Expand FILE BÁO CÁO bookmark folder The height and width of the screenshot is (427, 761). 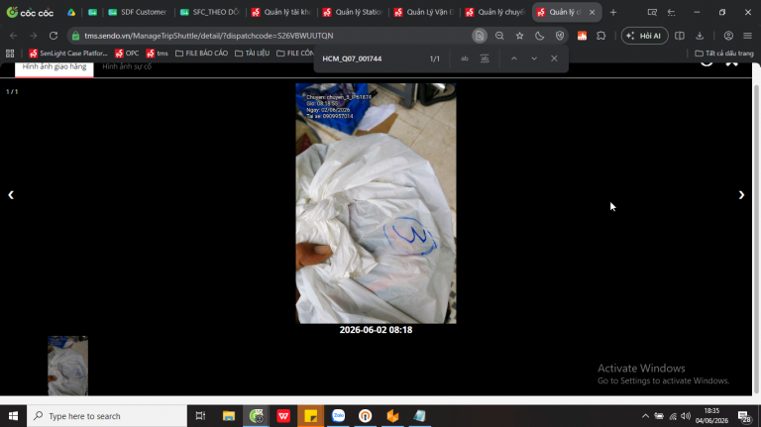(201, 53)
